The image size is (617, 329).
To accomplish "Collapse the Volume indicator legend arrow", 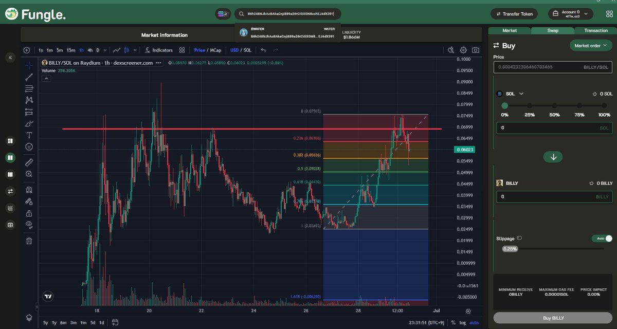I will (46, 78).
